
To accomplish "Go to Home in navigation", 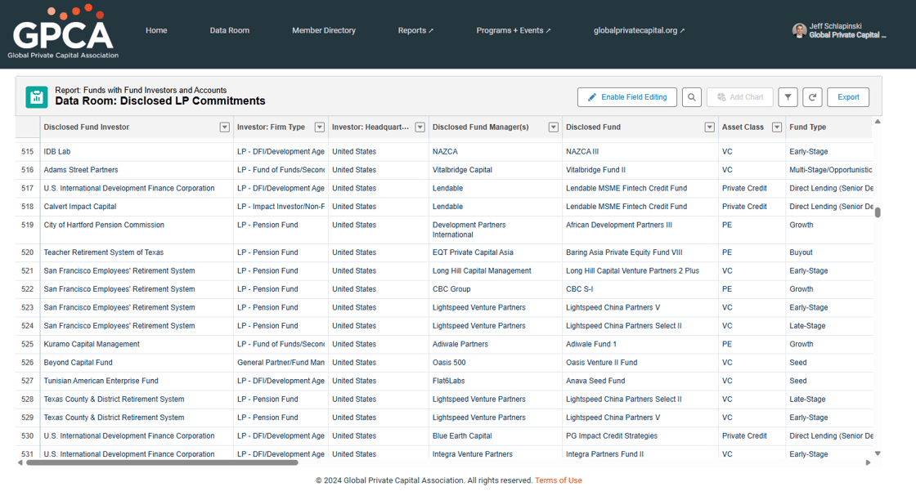I will (156, 30).
